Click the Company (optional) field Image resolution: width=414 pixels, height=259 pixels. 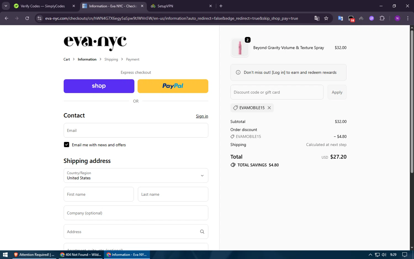click(x=136, y=213)
